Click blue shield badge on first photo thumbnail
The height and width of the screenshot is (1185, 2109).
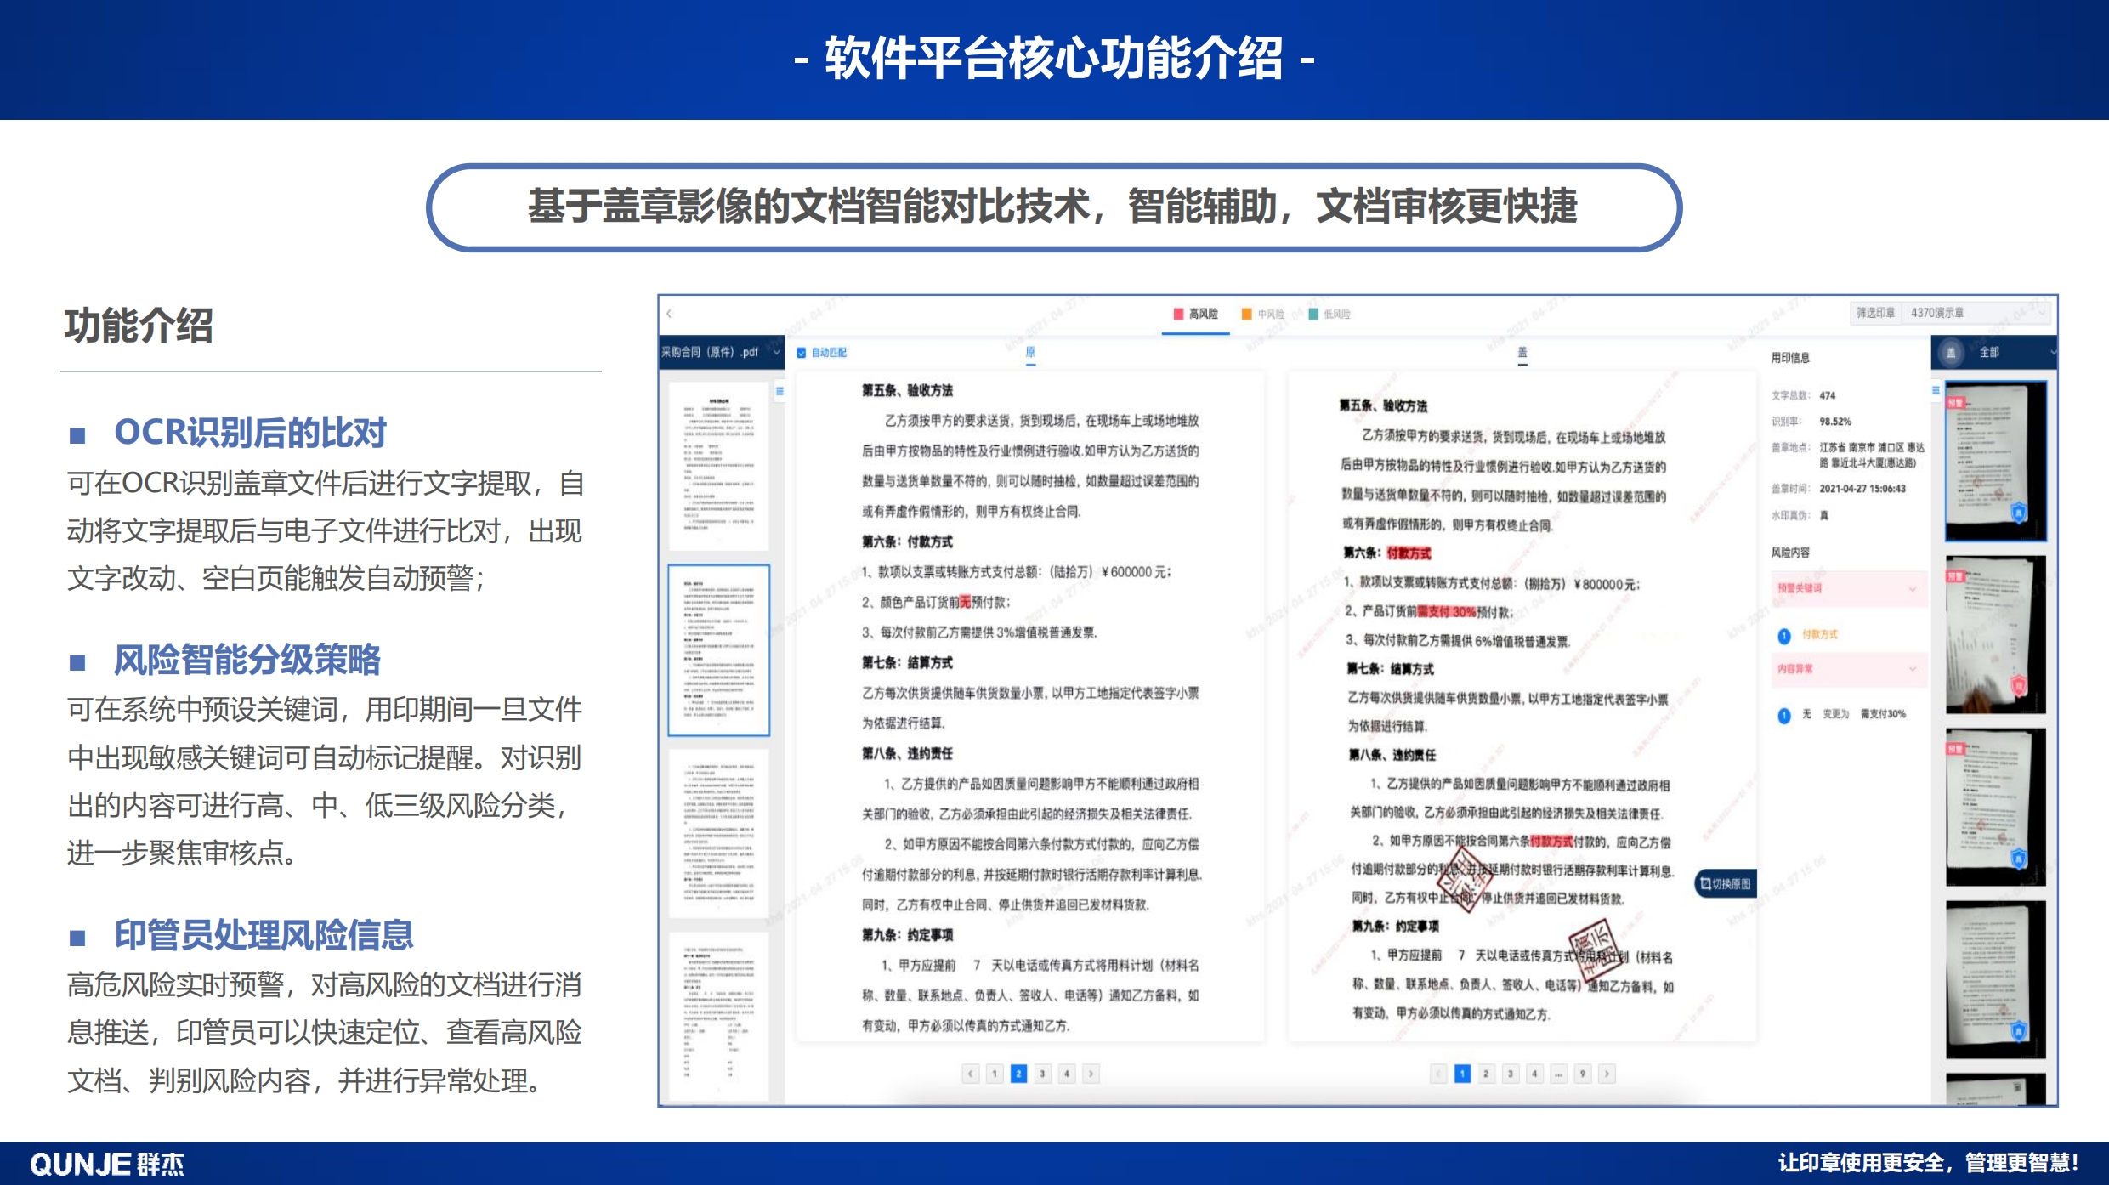(2019, 512)
